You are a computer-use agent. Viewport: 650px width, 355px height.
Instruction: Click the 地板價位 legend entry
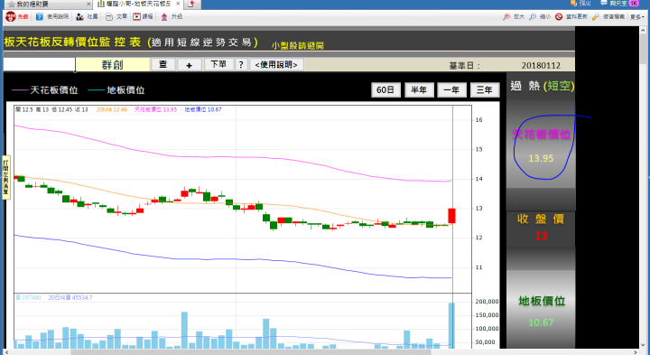pyautogui.click(x=116, y=90)
